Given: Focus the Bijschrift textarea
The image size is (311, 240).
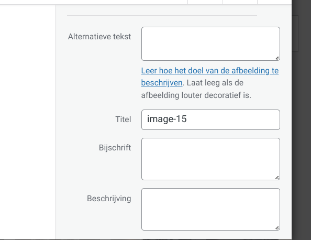Looking at the screenshot, I should 210,159.
